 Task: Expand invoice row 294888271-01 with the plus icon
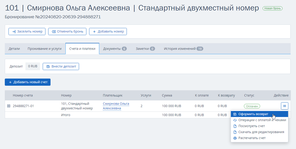pyautogui.click(x=9, y=106)
